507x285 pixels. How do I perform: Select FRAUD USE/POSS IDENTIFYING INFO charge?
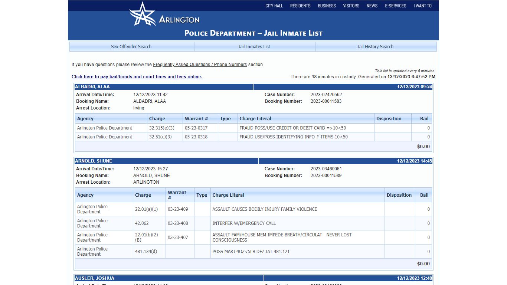click(x=294, y=137)
